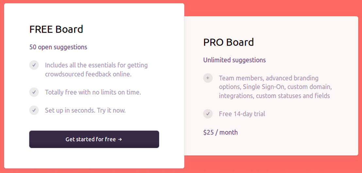The image size is (362, 173).
Task: Select the 'PRO Board' heading
Action: click(229, 42)
